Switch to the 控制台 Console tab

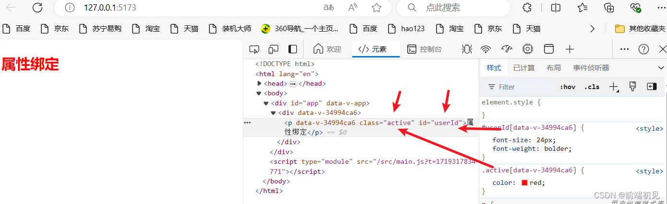coord(424,49)
